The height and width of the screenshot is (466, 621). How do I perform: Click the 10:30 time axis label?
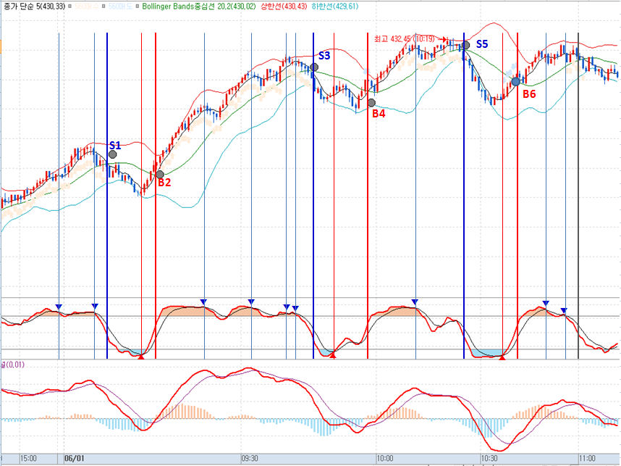[x=490, y=458]
